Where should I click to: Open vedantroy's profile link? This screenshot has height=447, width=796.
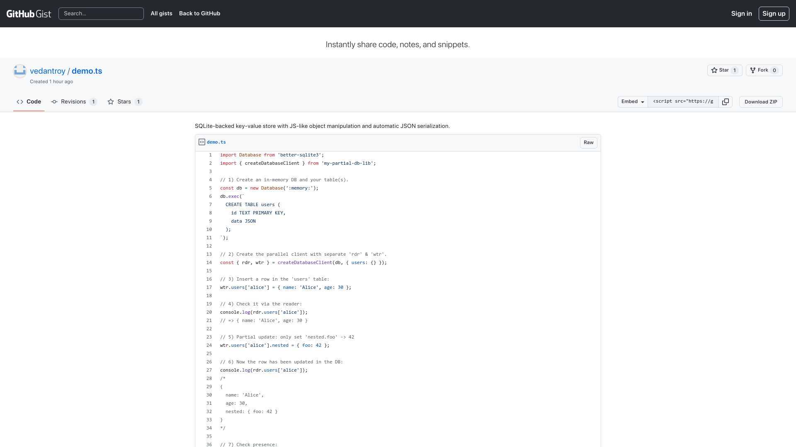(x=48, y=71)
